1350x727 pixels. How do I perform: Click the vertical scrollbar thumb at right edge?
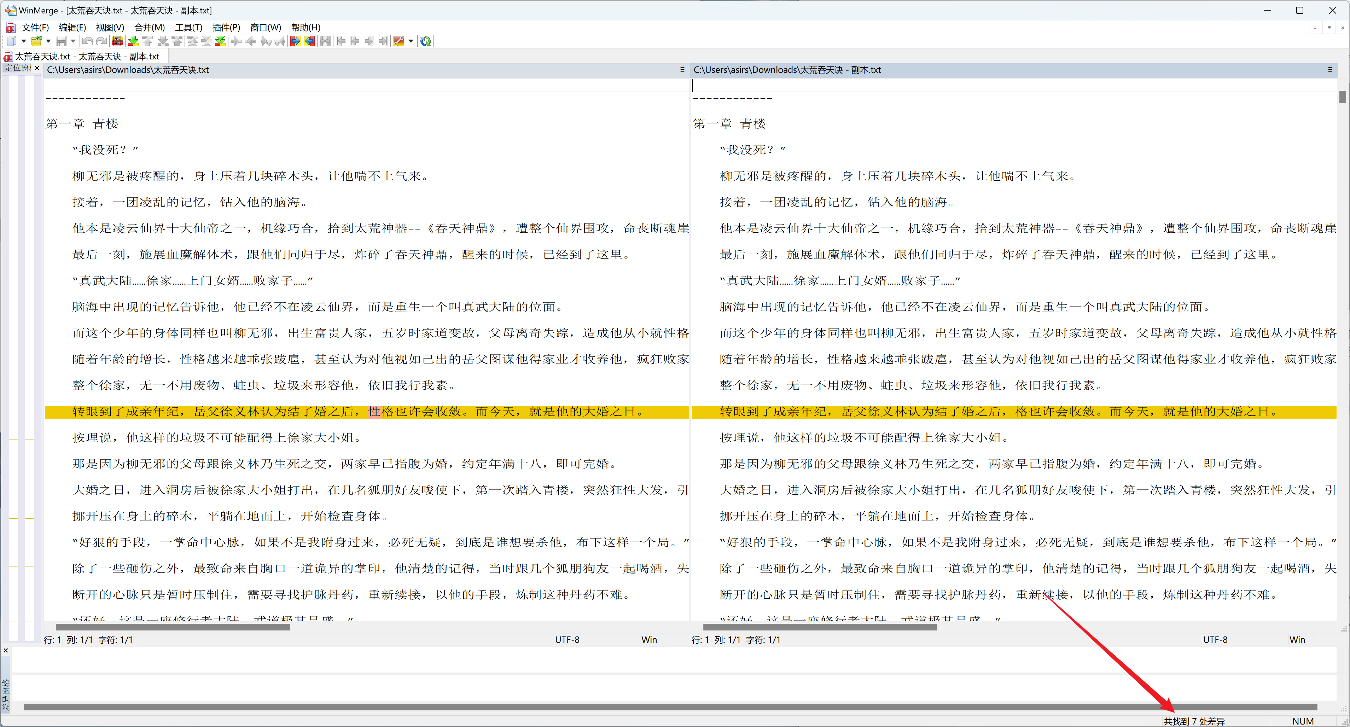click(x=1342, y=97)
